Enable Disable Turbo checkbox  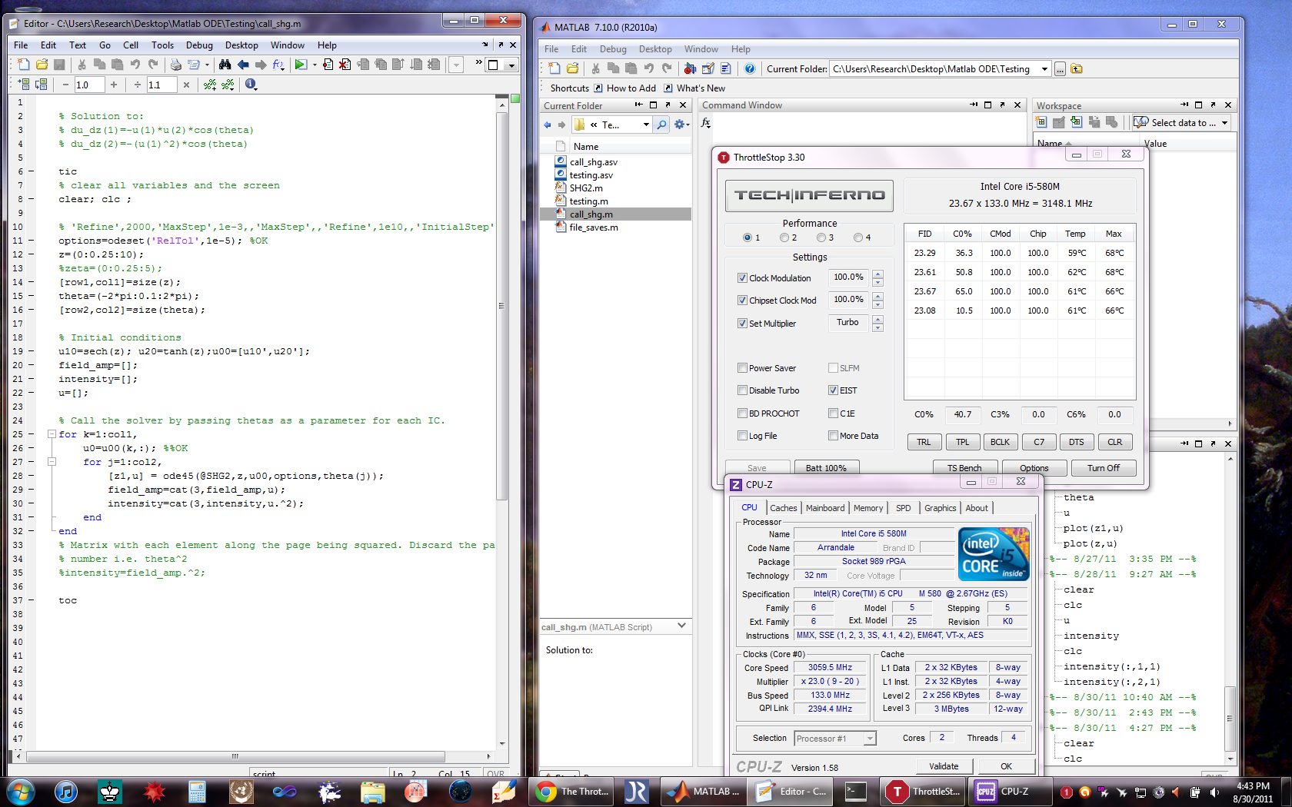click(x=742, y=390)
